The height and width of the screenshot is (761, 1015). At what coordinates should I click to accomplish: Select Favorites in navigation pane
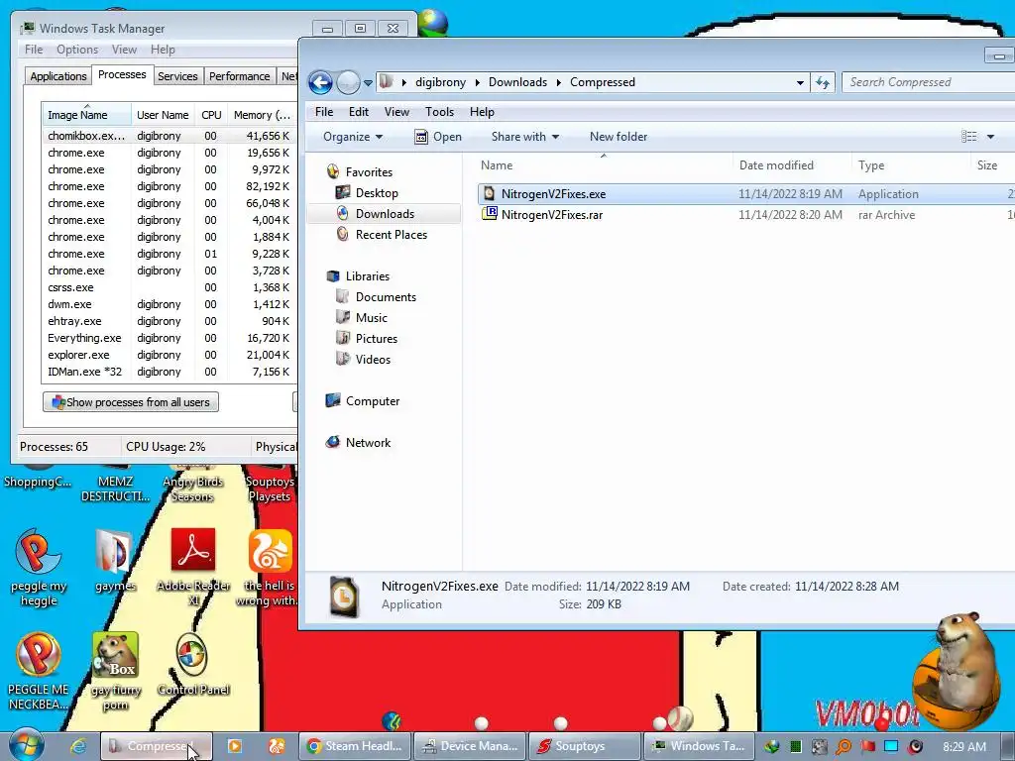click(369, 172)
